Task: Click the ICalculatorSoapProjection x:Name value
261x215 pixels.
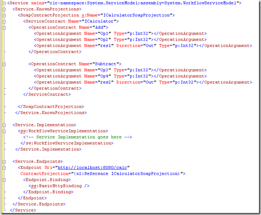Action: pyautogui.click(x=136, y=15)
